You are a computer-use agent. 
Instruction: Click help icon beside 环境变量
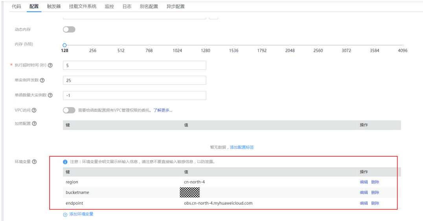click(34, 162)
